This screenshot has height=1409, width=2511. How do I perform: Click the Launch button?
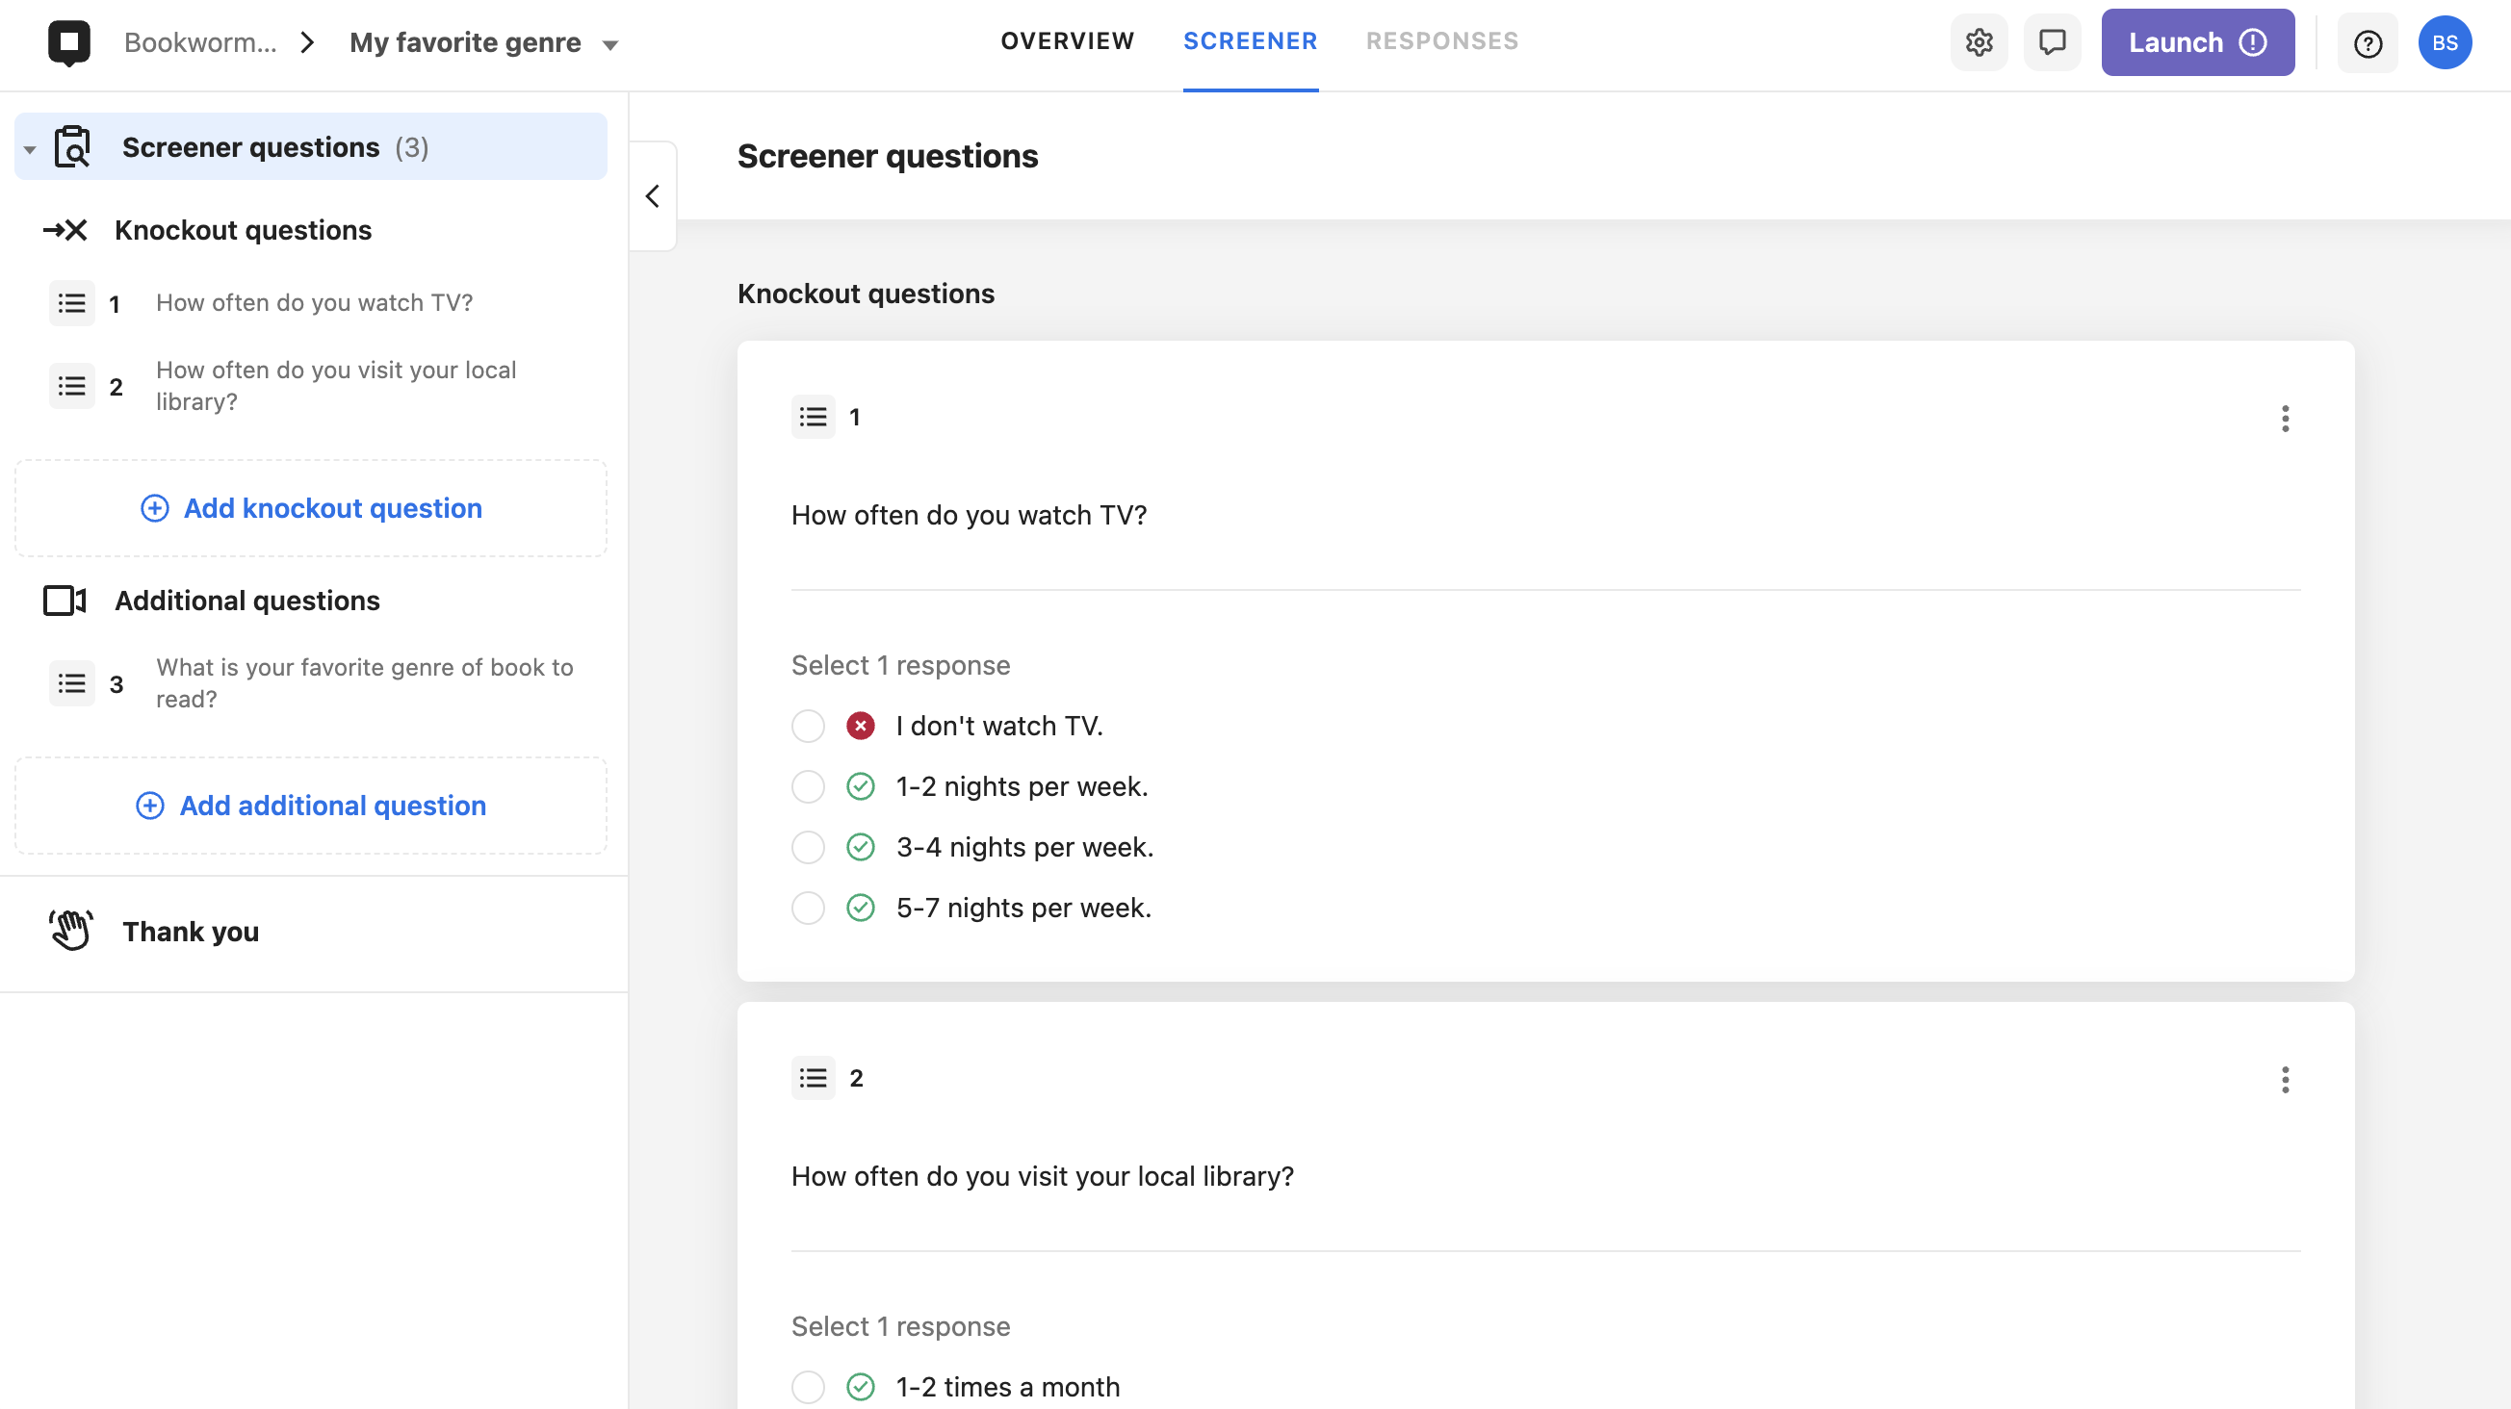click(x=2197, y=43)
